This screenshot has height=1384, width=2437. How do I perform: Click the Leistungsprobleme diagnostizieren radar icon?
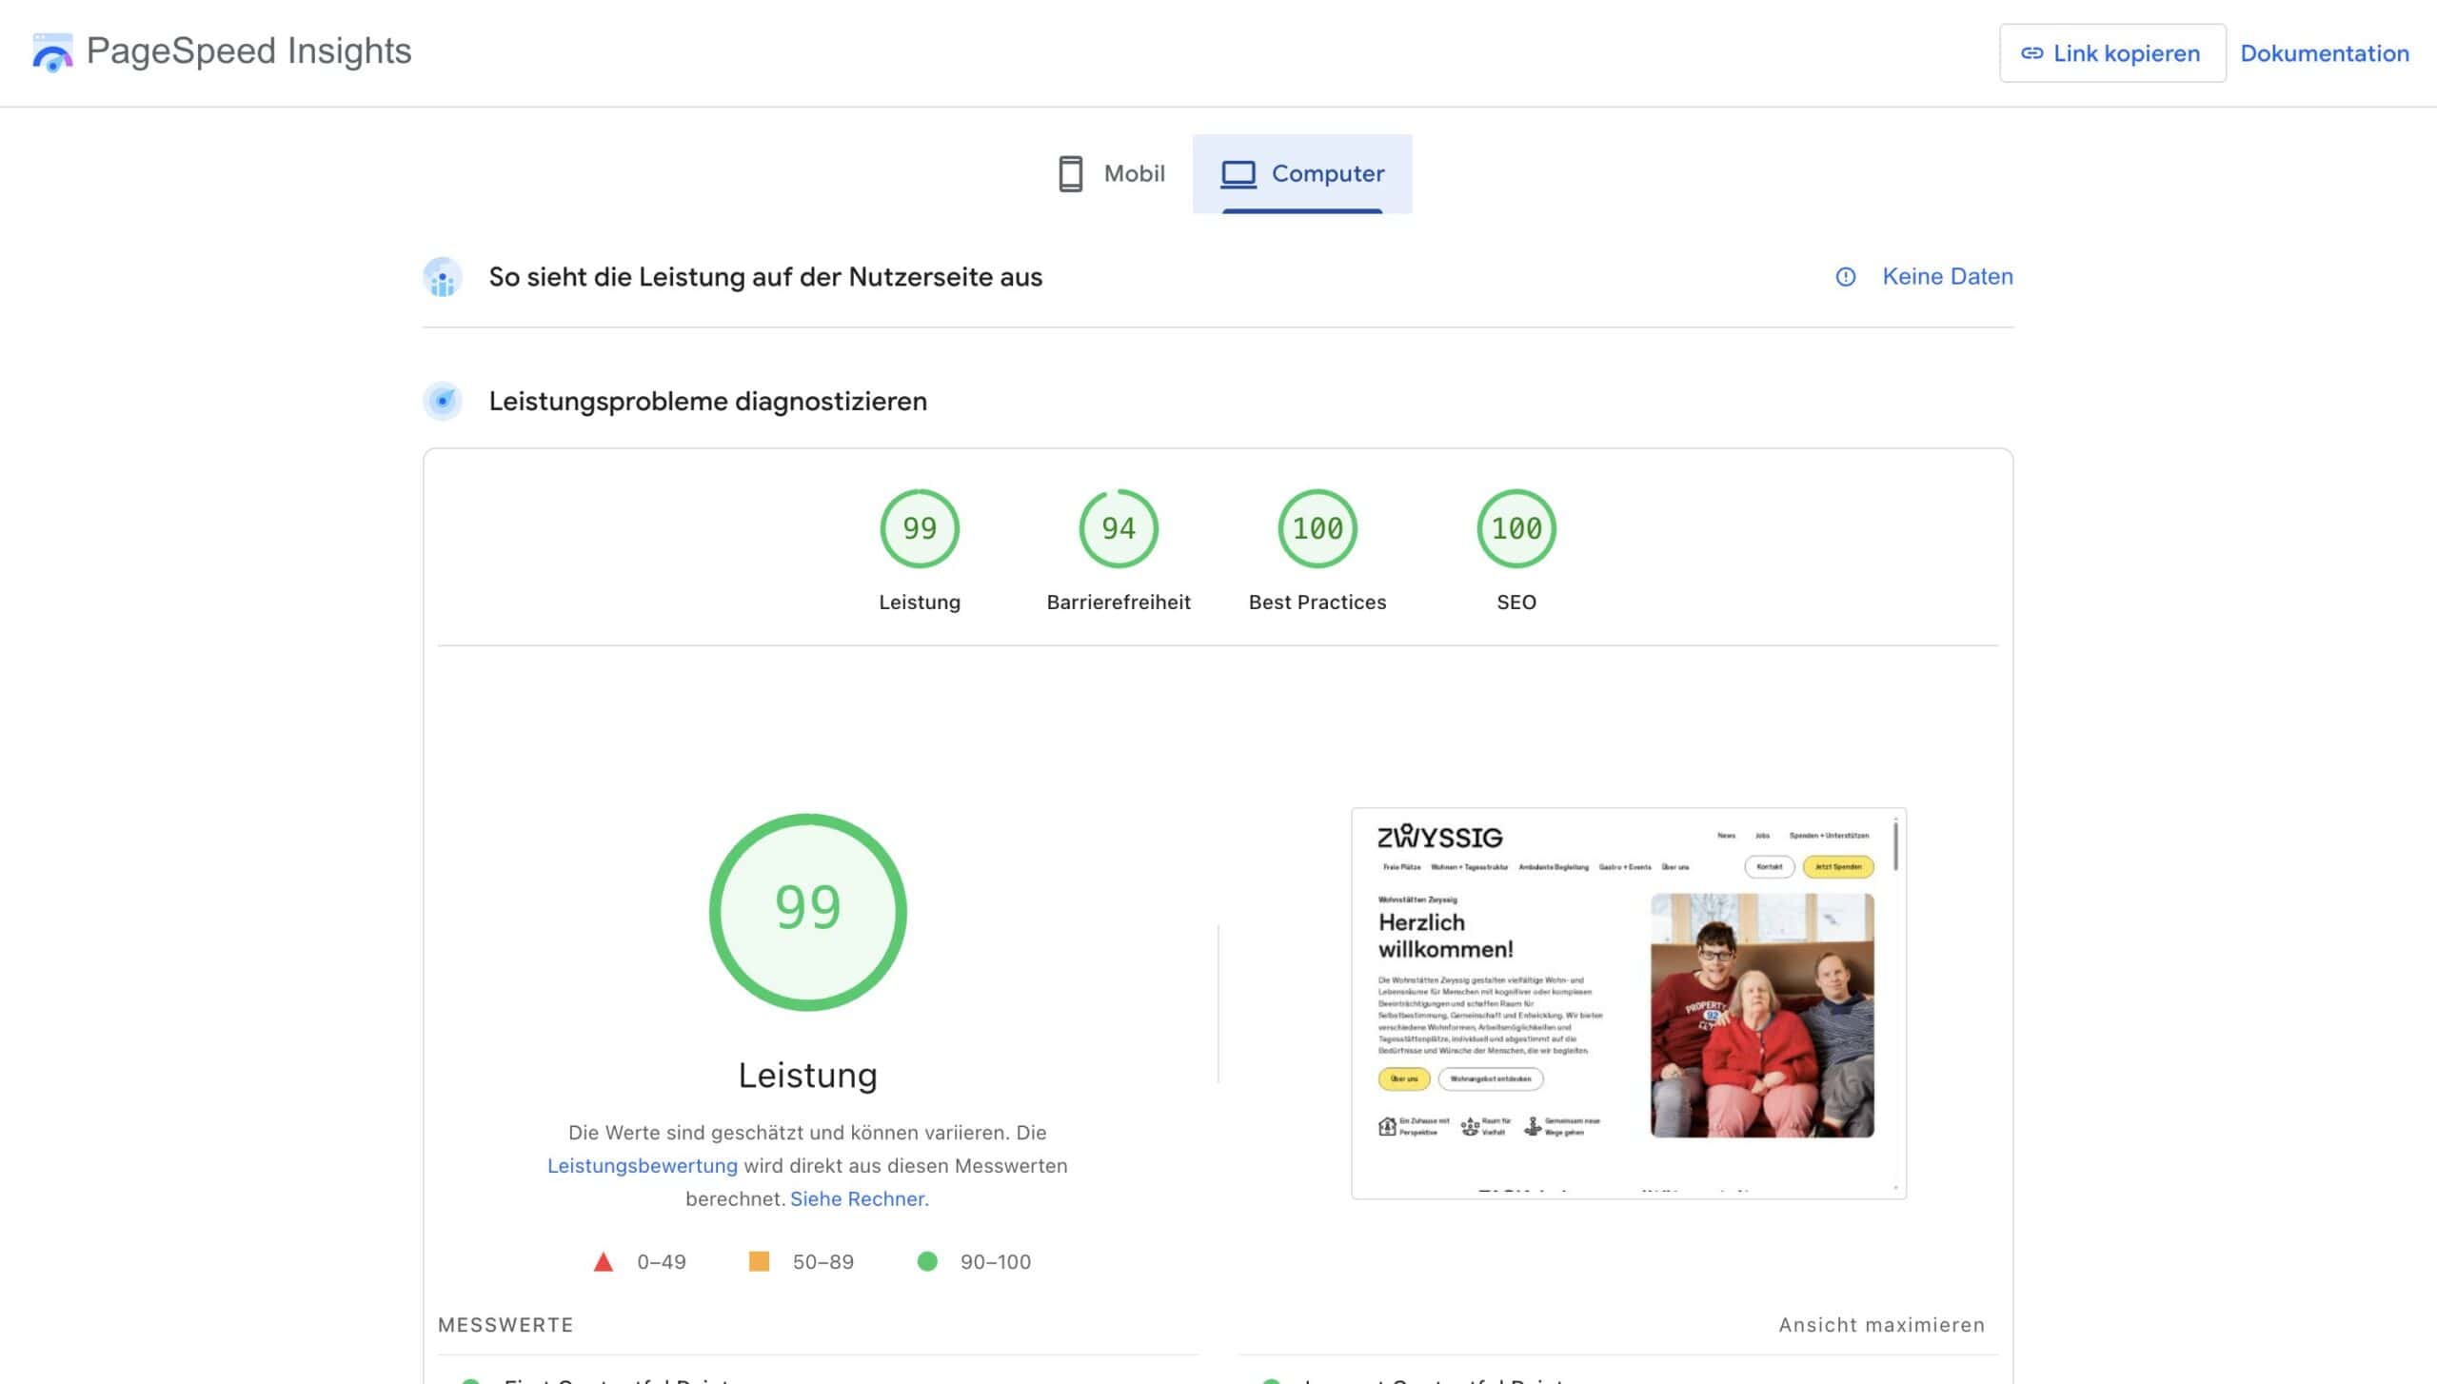[443, 401]
